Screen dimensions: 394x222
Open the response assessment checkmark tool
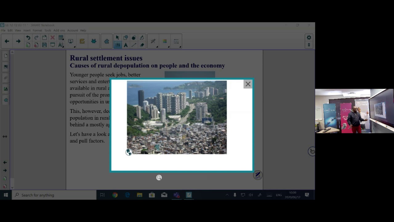[82, 41]
